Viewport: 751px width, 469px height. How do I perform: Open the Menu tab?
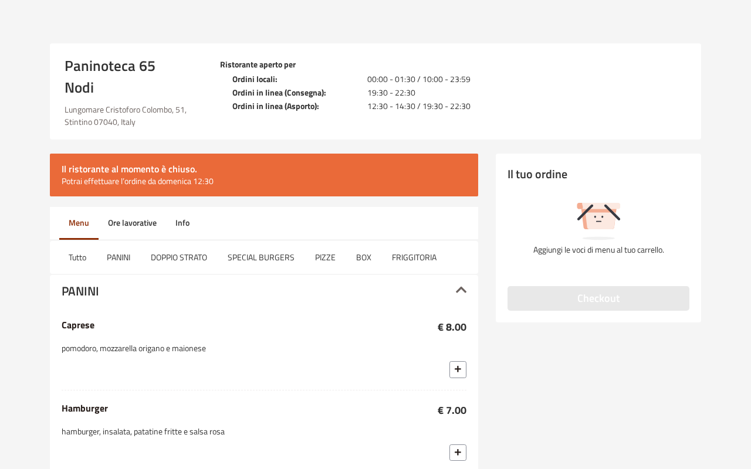(x=79, y=223)
